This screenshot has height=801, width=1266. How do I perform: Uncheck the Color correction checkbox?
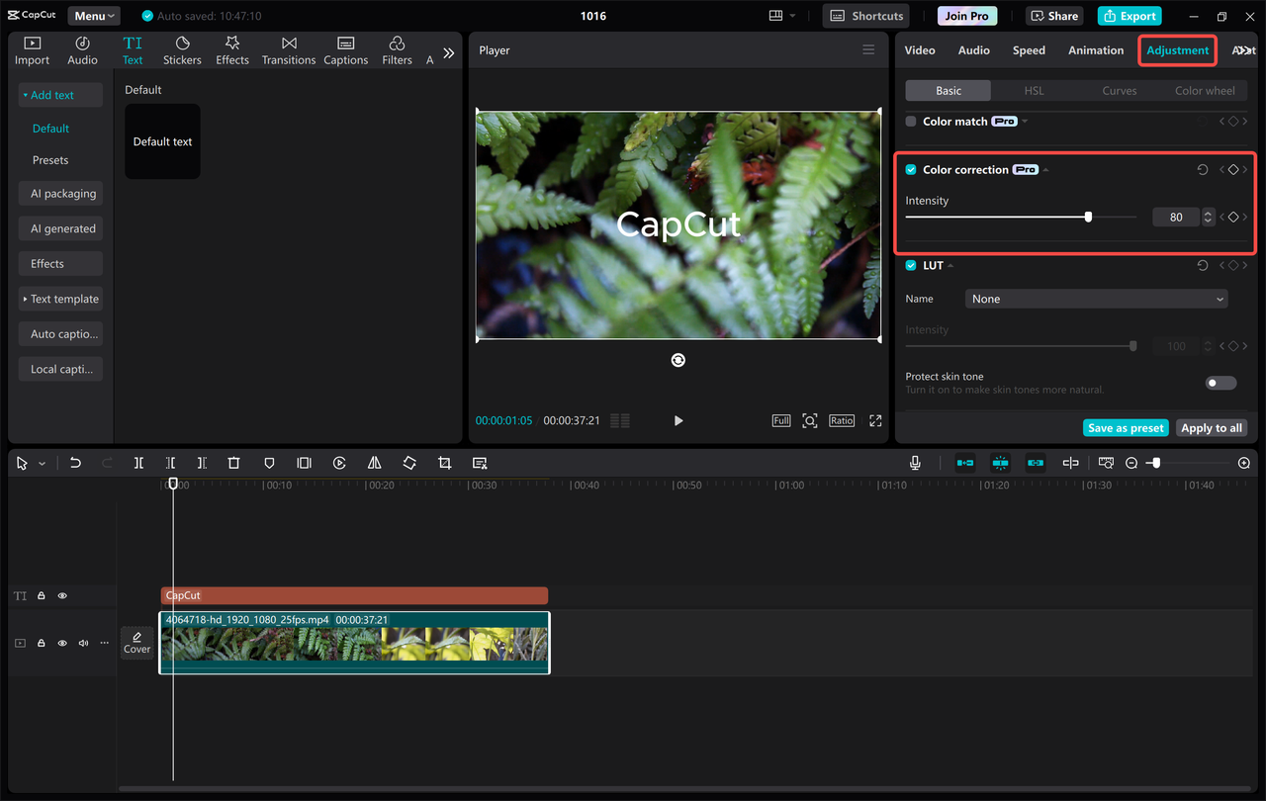click(910, 169)
